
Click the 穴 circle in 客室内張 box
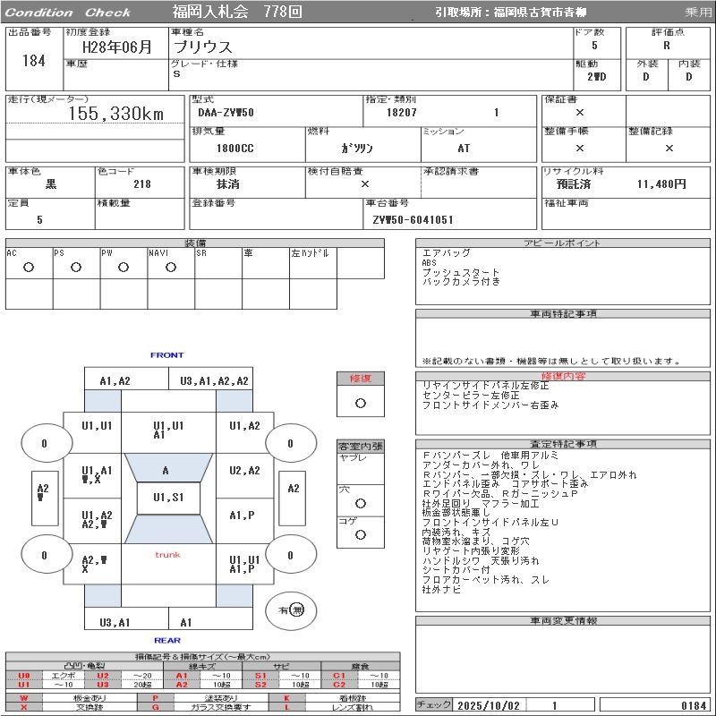coord(360,503)
